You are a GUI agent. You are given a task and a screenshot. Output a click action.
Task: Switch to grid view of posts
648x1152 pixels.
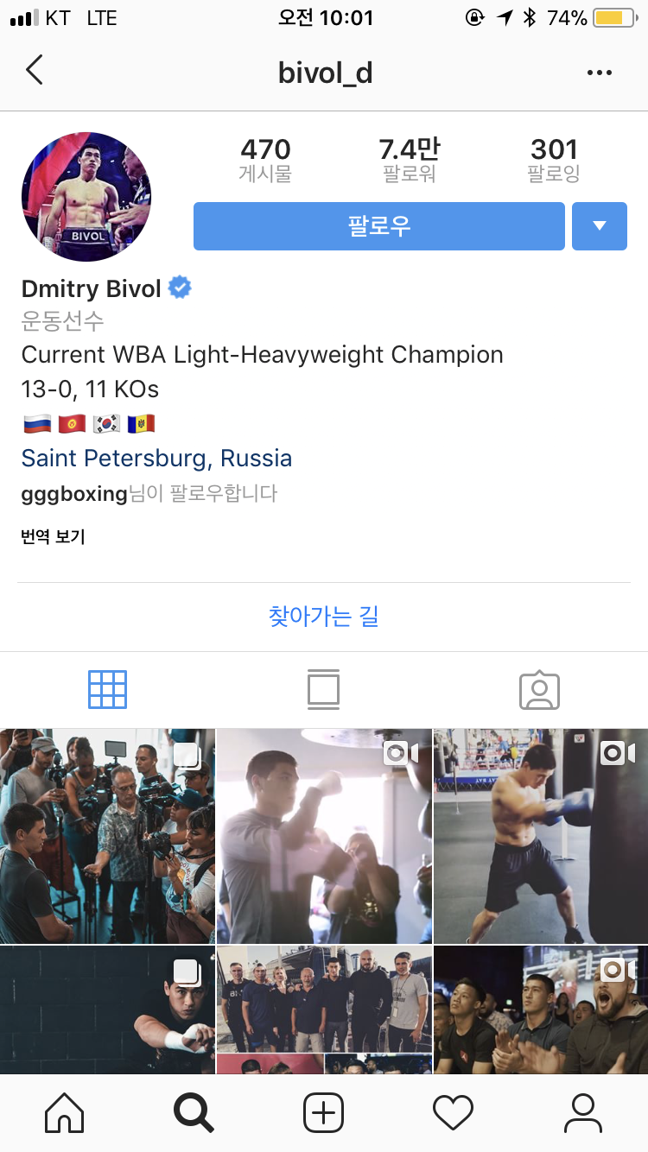(108, 689)
